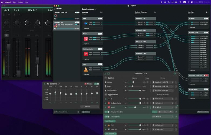Viewport: 211px width, 135px height.
Task: Open the Add Effect dropdown
Action: click(x=110, y=121)
